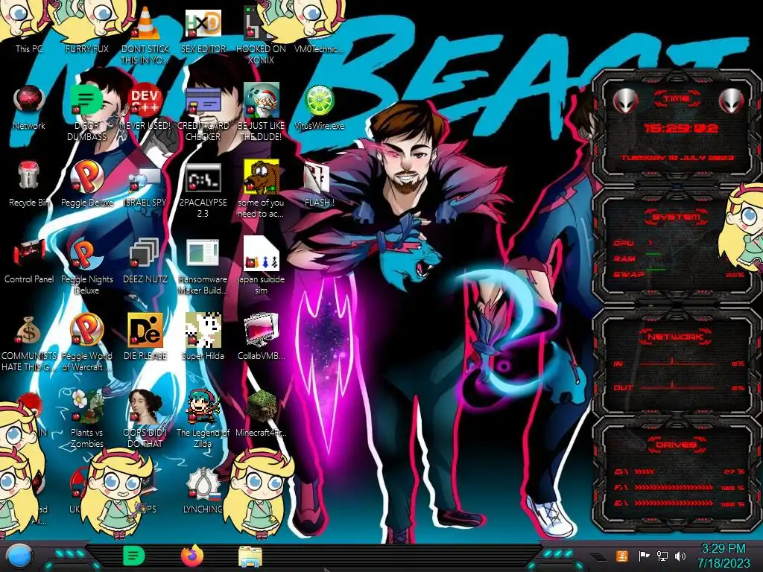Click the NETWORK header on the widget
This screenshot has width=763, height=572.
pos(677,337)
